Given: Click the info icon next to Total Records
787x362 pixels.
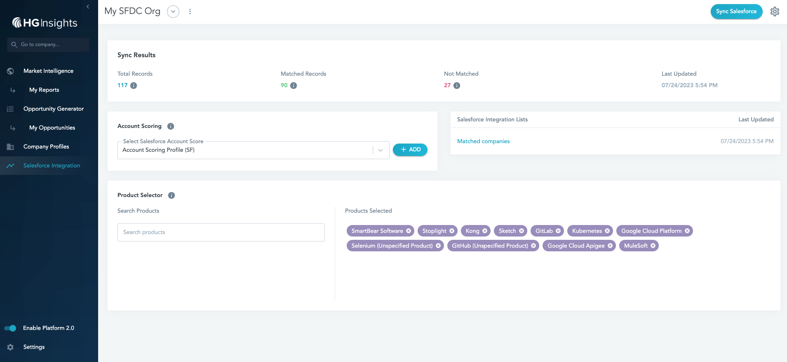Looking at the screenshot, I should (x=134, y=86).
